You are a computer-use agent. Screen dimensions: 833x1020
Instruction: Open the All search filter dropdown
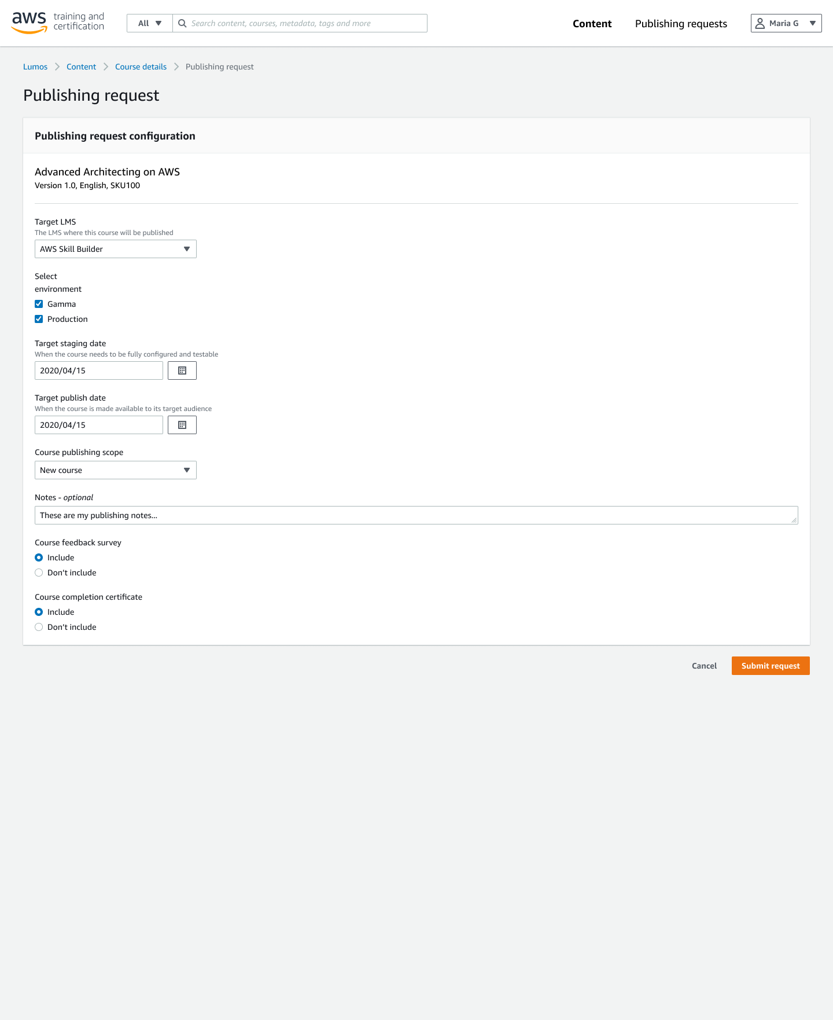coord(150,23)
